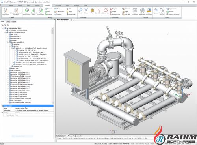The width and height of the screenshot is (197, 145).
Task: Click the Recover command
Action: click(x=170, y=11)
